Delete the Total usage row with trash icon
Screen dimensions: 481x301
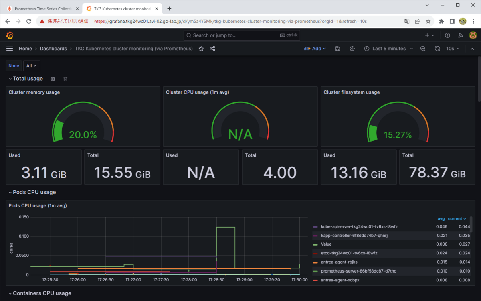[65, 79]
